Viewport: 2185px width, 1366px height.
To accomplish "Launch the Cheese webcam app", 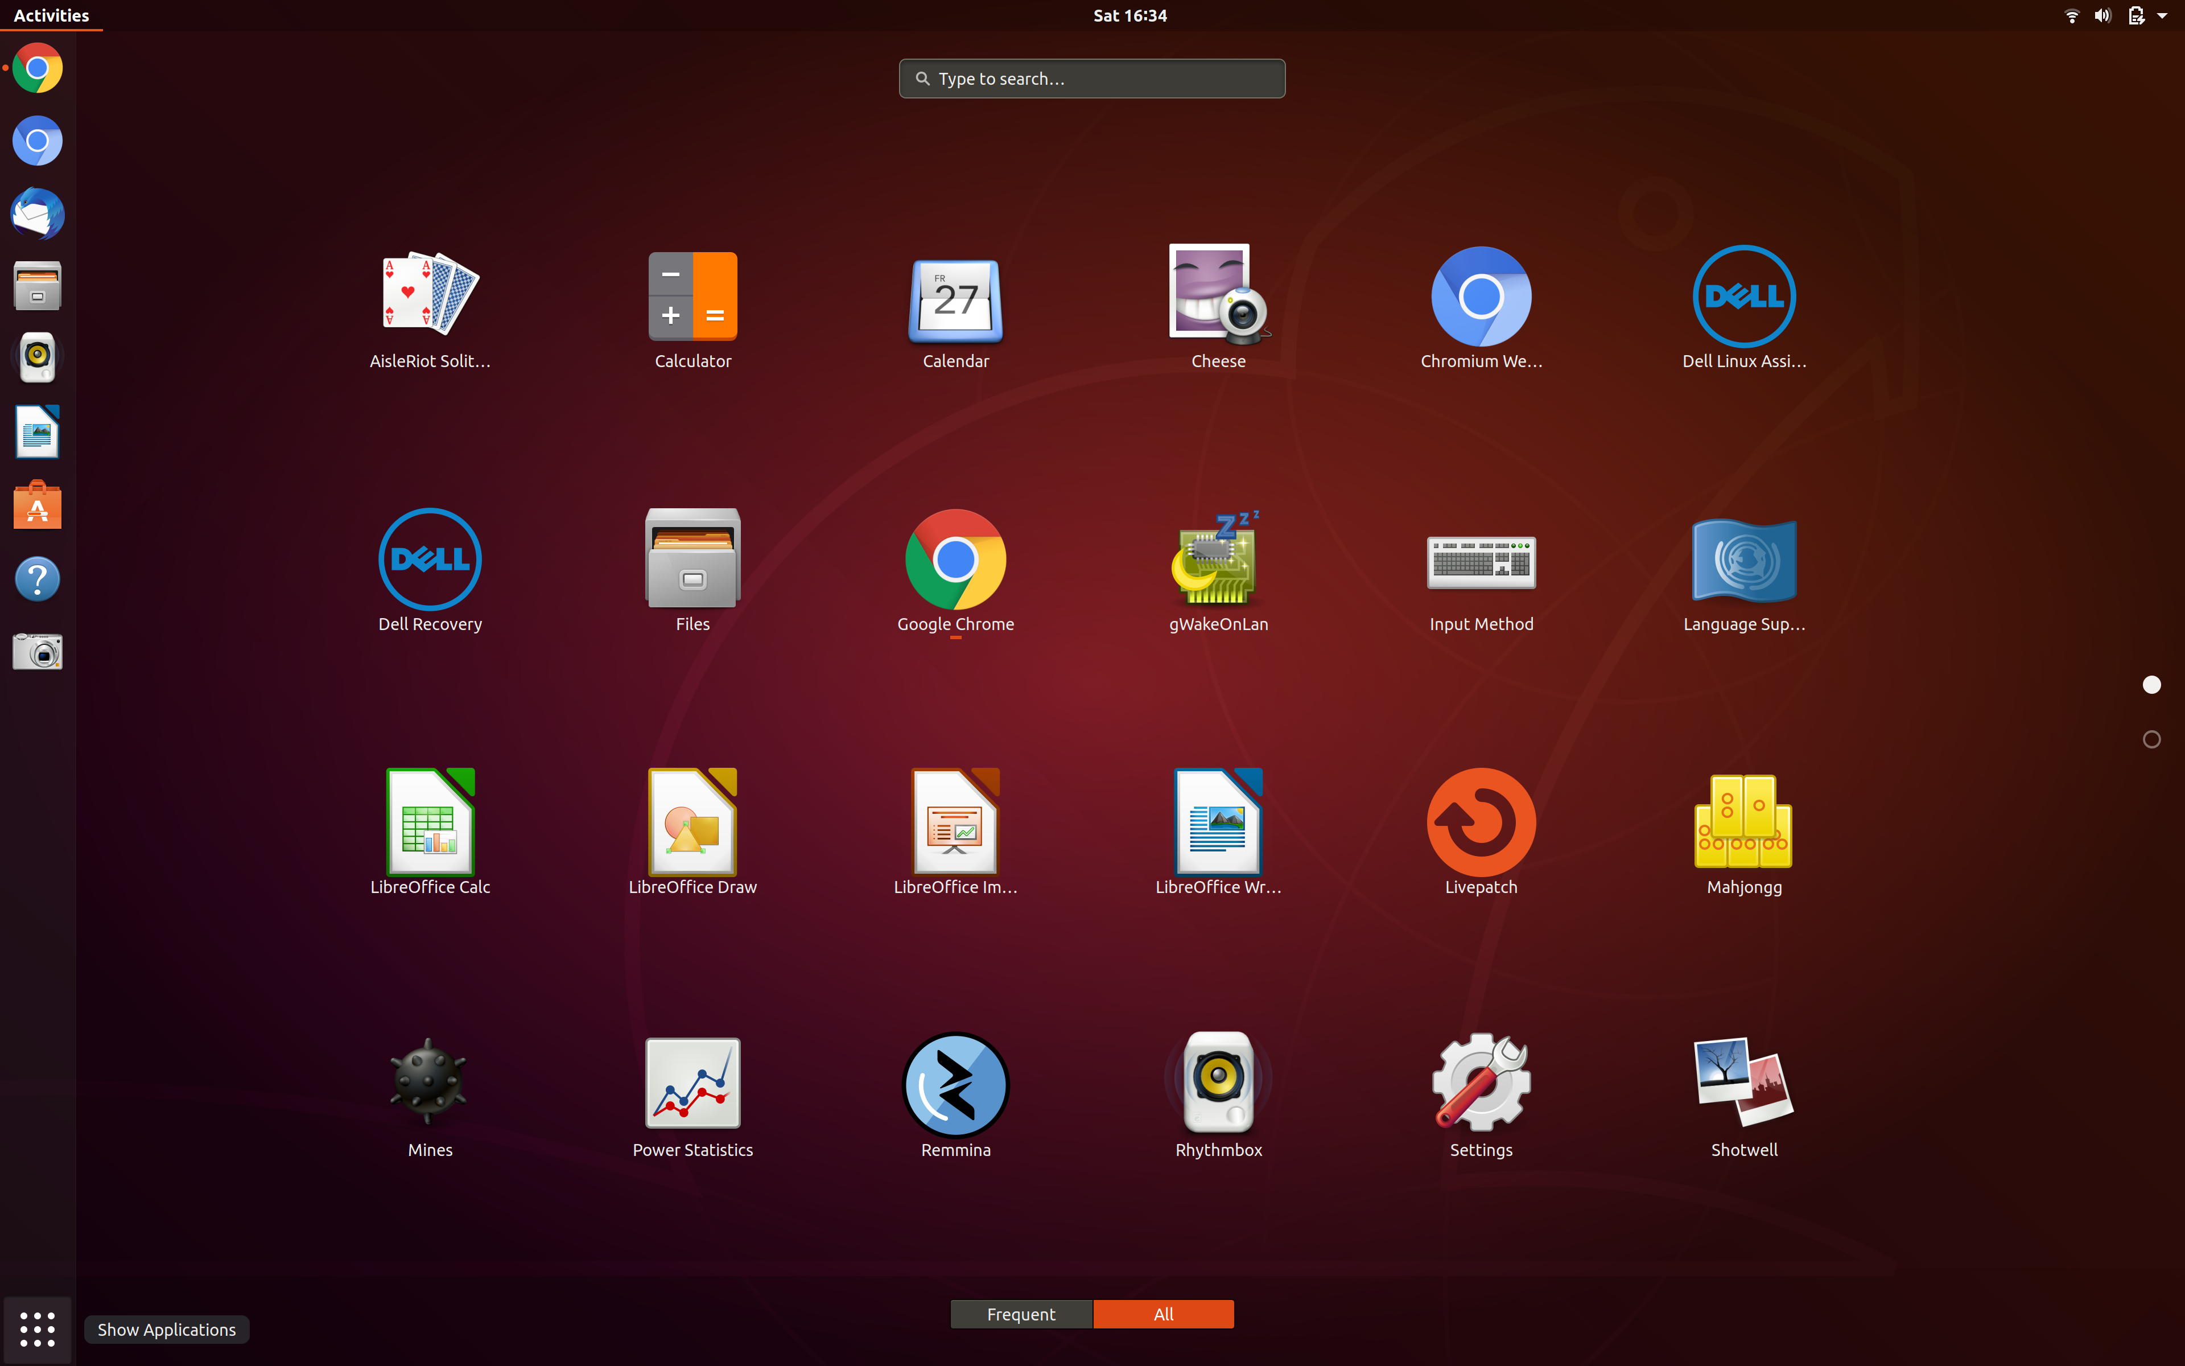I will [1218, 298].
